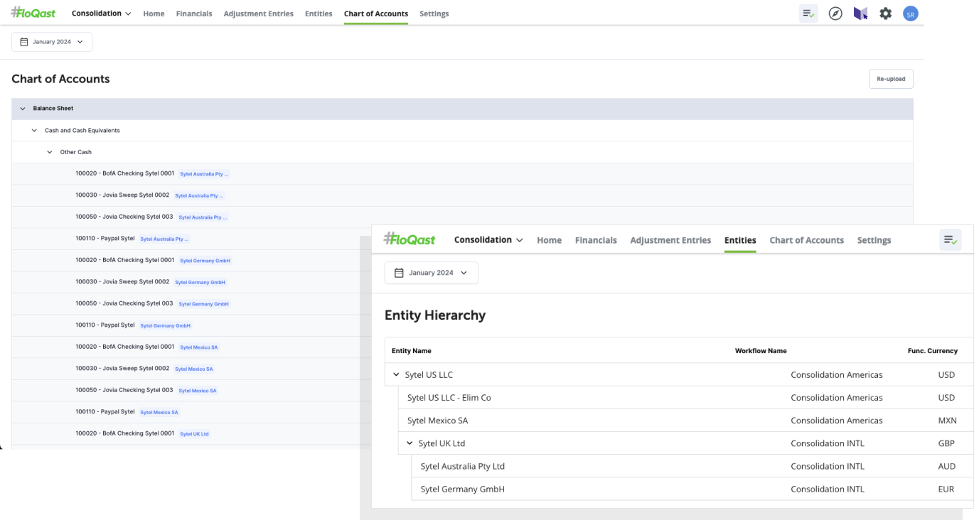
Task: Open Adjustment Entries tab in the Entities window
Action: click(670, 240)
